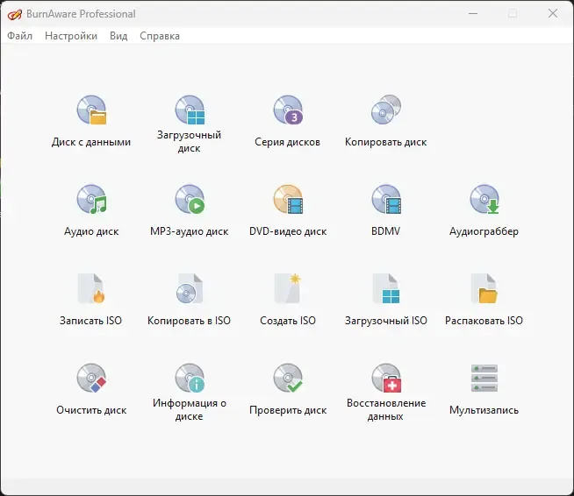Image resolution: width=574 pixels, height=496 pixels.
Task: Open the DVD-видео диск icon
Action: (x=288, y=199)
